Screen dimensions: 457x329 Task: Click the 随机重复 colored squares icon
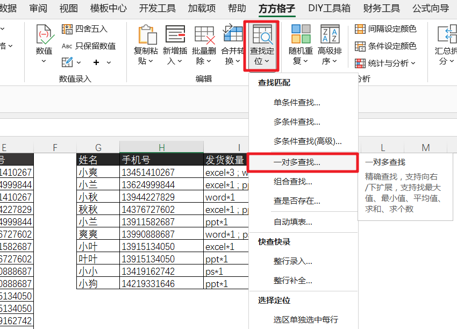[301, 34]
